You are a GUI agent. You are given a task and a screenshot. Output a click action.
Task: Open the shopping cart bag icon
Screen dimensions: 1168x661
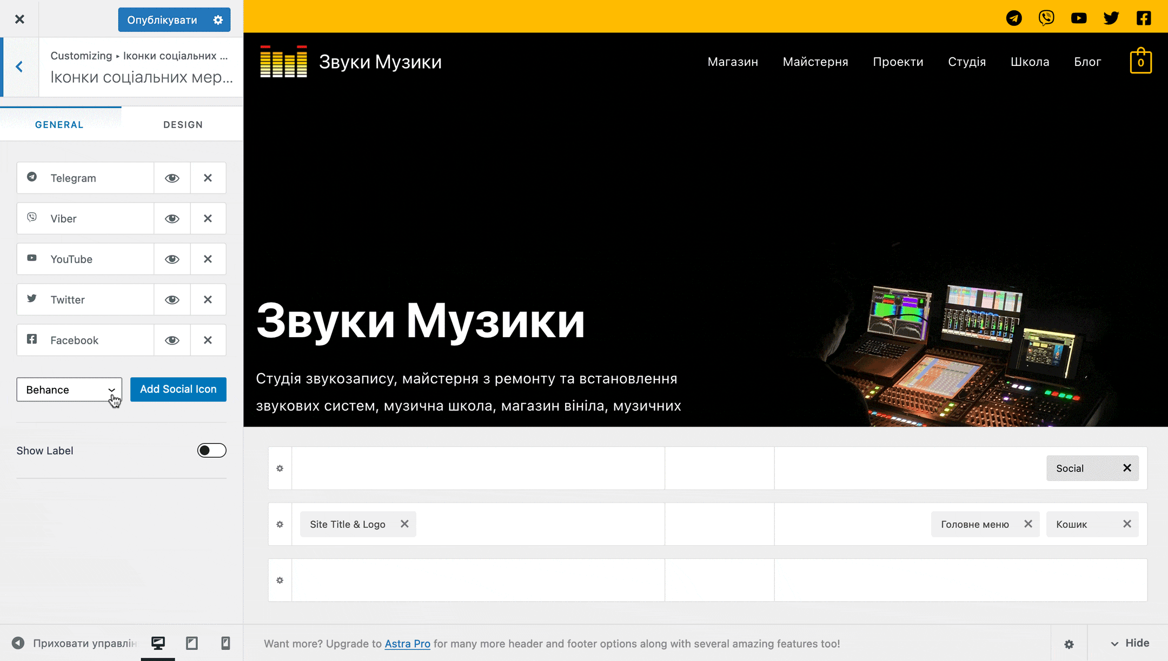pyautogui.click(x=1140, y=61)
